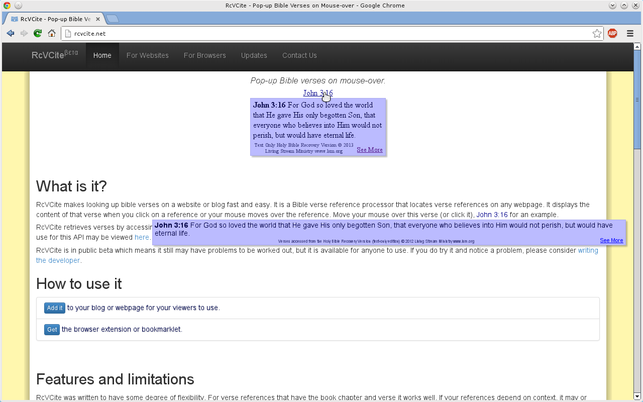Open the For Websites nav item
Viewport: 643px width, 402px height.
tap(148, 55)
